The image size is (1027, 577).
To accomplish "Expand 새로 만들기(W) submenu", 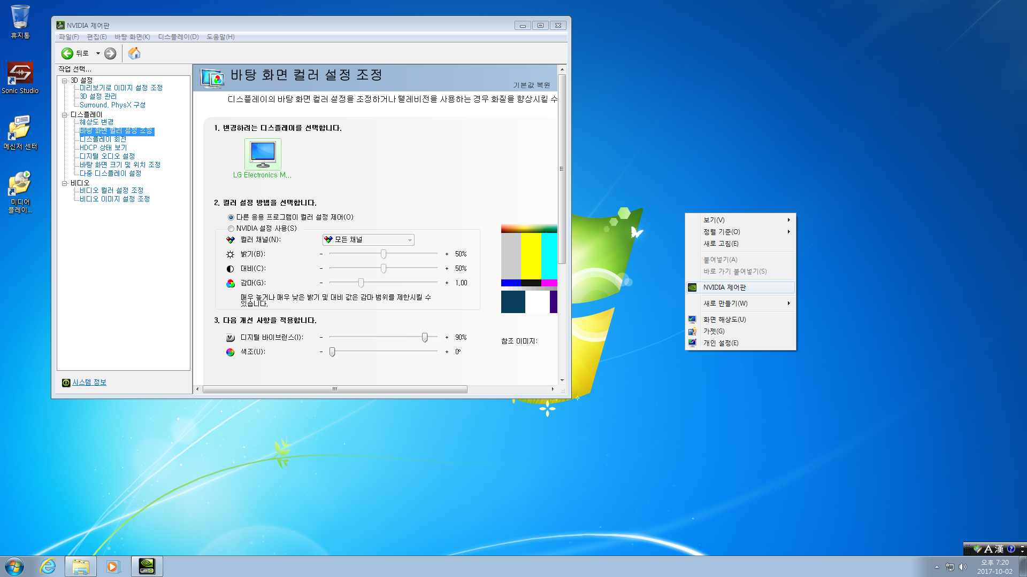I will point(740,303).
